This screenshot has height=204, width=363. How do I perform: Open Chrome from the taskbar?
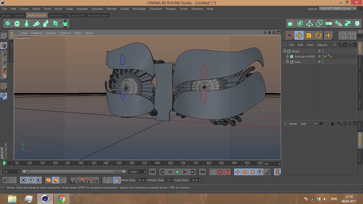pyautogui.click(x=61, y=199)
